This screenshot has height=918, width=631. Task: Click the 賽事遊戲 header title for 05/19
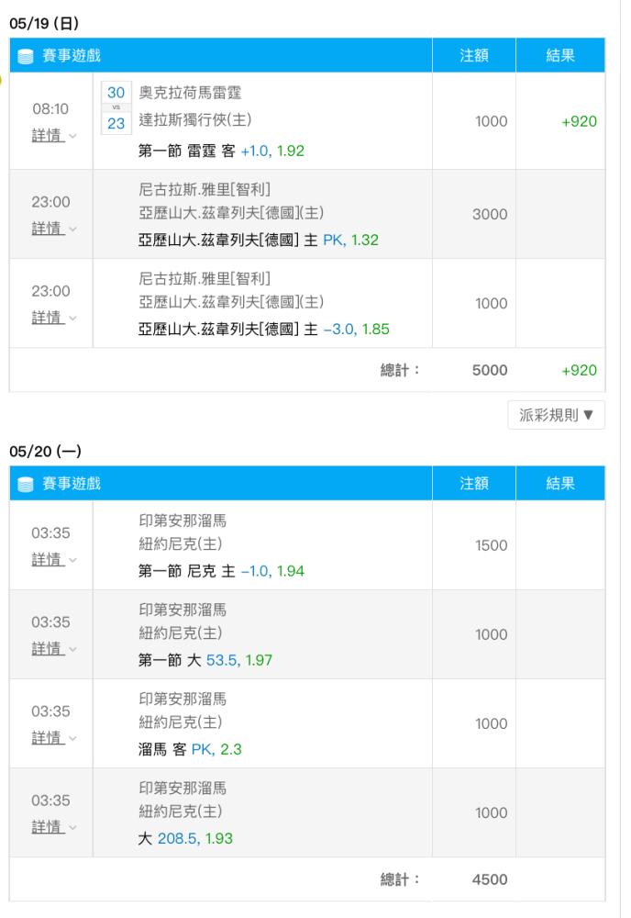click(x=72, y=56)
